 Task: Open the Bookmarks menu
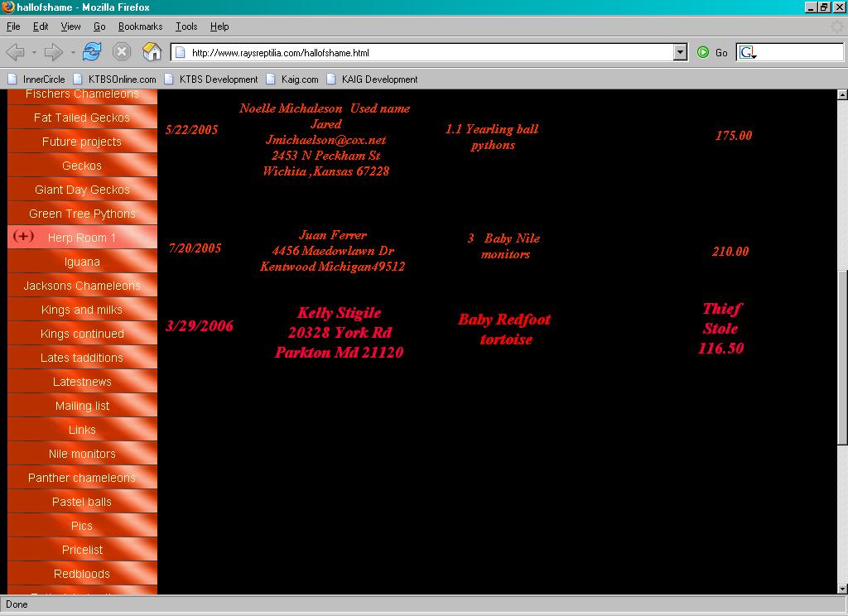pyautogui.click(x=140, y=26)
